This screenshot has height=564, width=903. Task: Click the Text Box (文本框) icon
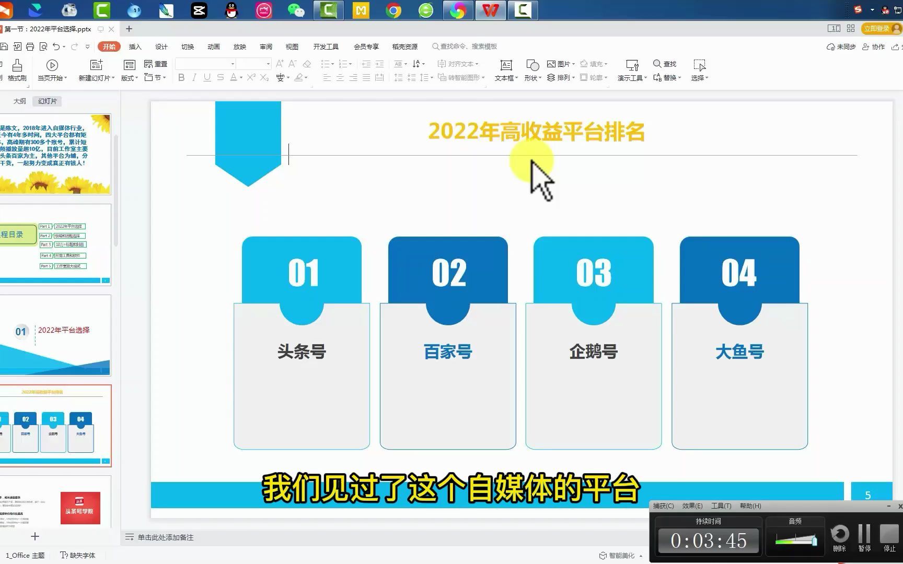click(x=506, y=65)
